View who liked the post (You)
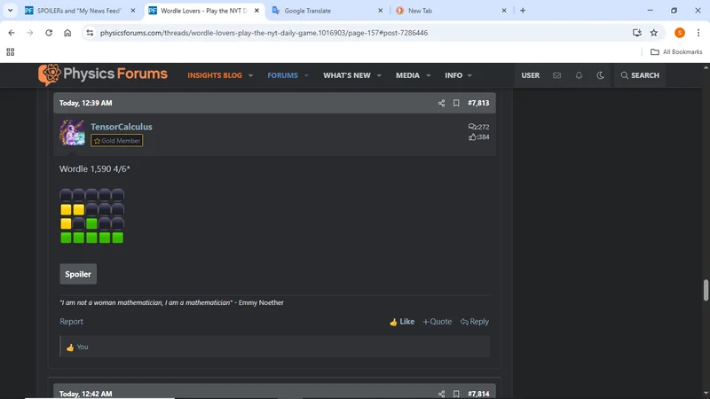The image size is (710, 399). pos(82,347)
